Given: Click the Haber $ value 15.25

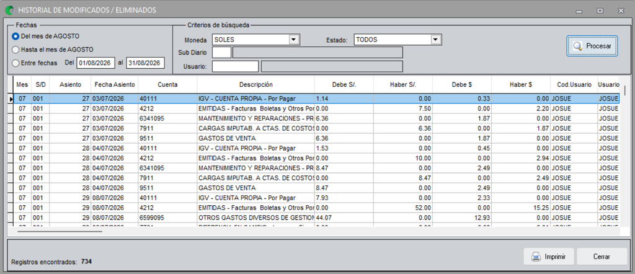Looking at the screenshot, I should 521,208.
